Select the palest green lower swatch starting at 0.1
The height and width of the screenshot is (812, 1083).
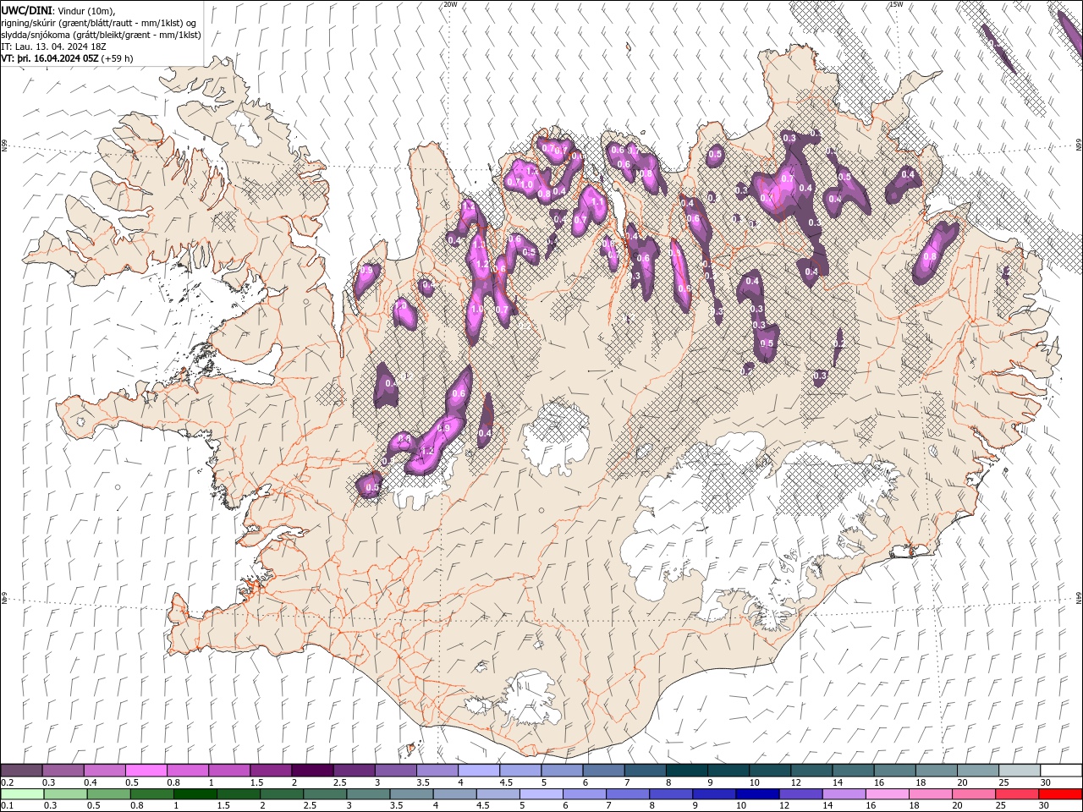(x=23, y=793)
